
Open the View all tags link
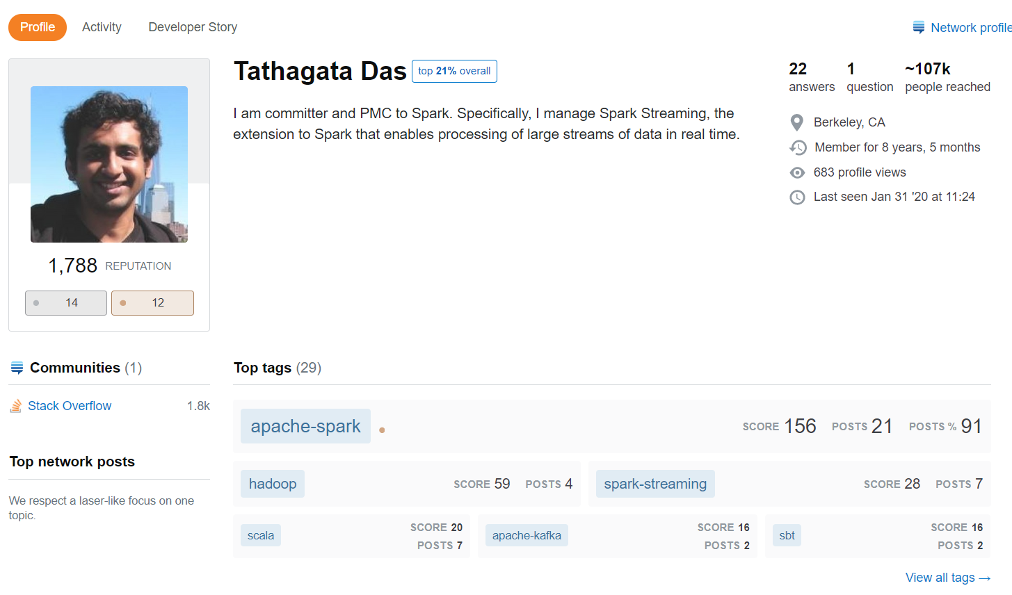(x=948, y=578)
